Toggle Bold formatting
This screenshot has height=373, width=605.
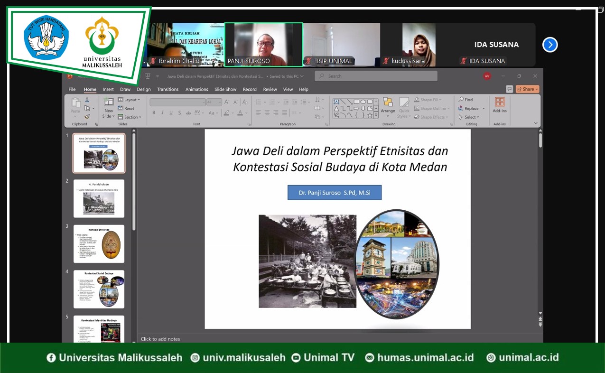click(x=154, y=113)
